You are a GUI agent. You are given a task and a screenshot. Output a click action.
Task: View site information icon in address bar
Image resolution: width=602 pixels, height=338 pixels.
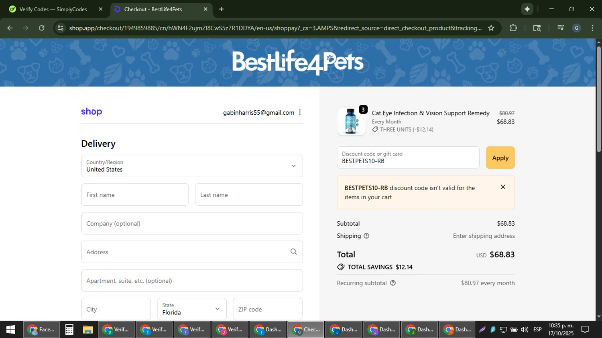61,28
